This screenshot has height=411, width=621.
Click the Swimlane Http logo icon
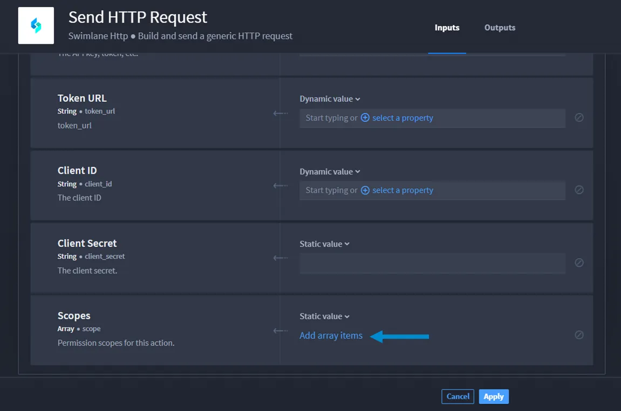pyautogui.click(x=36, y=25)
